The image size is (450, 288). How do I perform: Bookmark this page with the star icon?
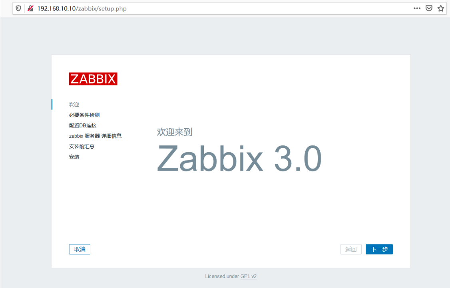tap(441, 8)
